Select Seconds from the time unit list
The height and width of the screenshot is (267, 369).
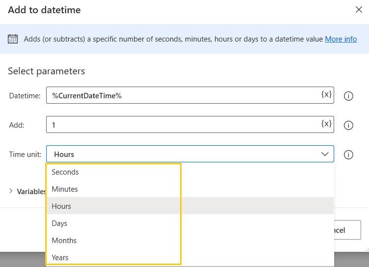click(190, 172)
